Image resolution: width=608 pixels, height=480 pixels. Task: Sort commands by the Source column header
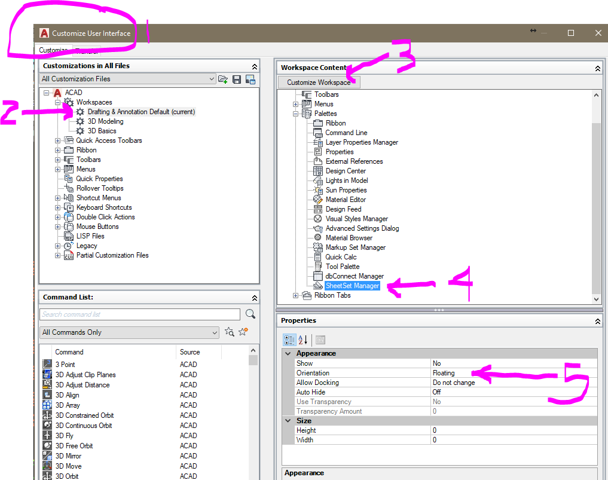pos(199,352)
